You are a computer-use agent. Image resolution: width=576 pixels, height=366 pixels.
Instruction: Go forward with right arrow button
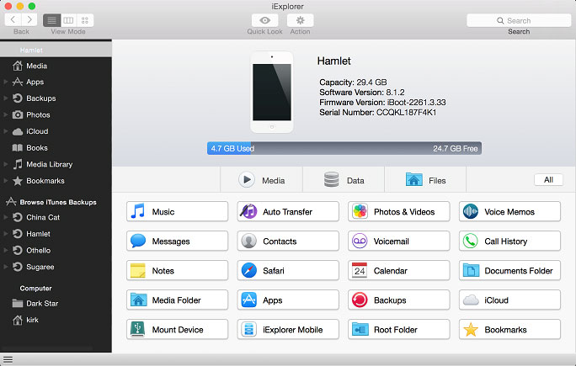pos(29,20)
